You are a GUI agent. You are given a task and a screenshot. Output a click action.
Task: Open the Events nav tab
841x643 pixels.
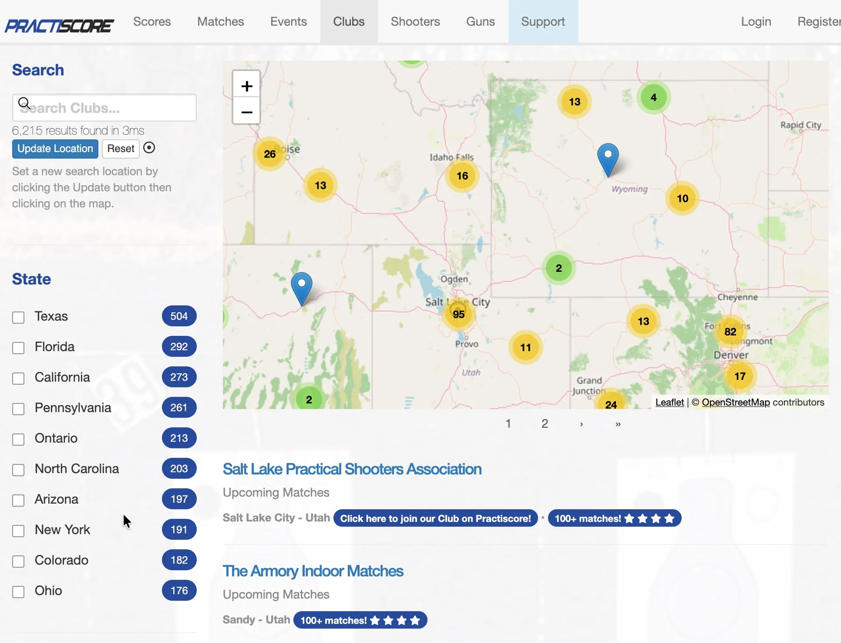point(288,21)
